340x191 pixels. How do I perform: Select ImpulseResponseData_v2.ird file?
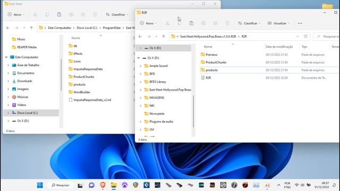coord(92,100)
